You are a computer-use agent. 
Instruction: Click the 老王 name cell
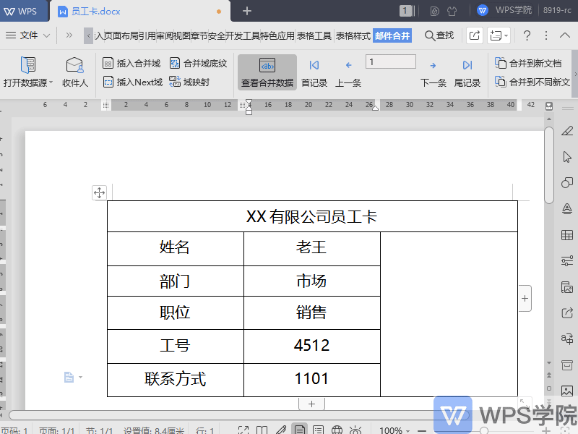pyautogui.click(x=312, y=248)
